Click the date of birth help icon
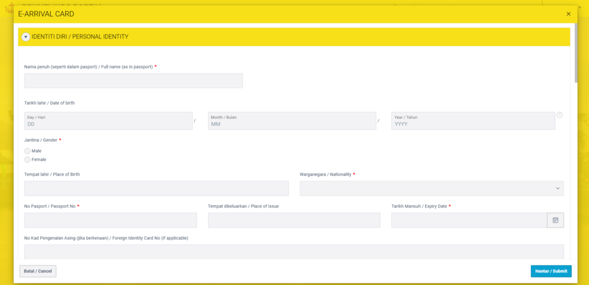 tap(559, 115)
